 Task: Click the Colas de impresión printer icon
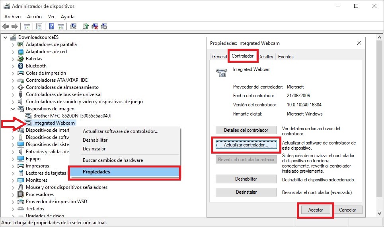tap(21, 73)
